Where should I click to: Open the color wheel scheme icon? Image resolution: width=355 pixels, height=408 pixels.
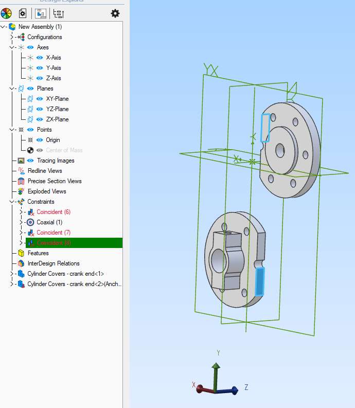point(6,13)
